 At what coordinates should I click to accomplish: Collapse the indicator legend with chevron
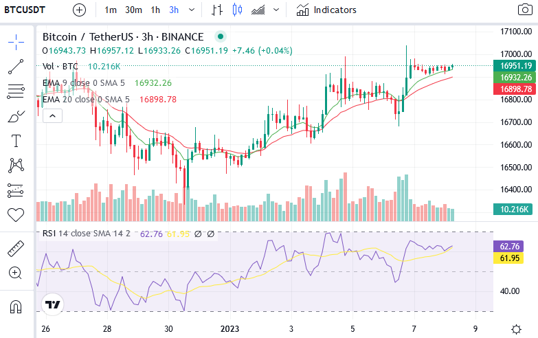coord(52,116)
